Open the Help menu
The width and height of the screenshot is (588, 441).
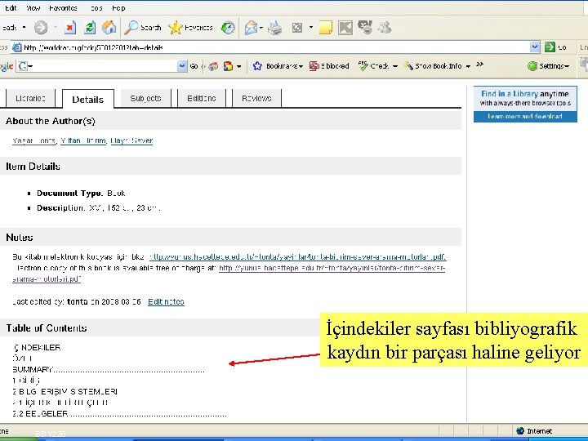point(118,8)
